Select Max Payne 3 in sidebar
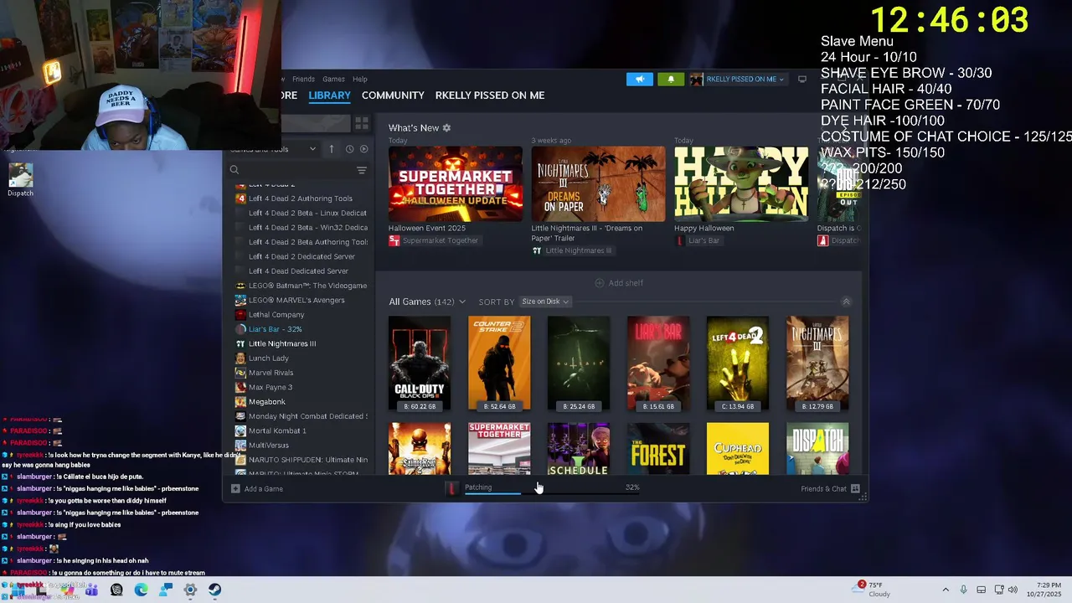 271,387
